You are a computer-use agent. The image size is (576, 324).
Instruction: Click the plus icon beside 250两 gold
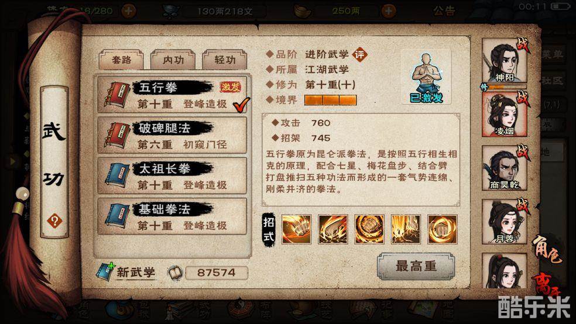[388, 11]
